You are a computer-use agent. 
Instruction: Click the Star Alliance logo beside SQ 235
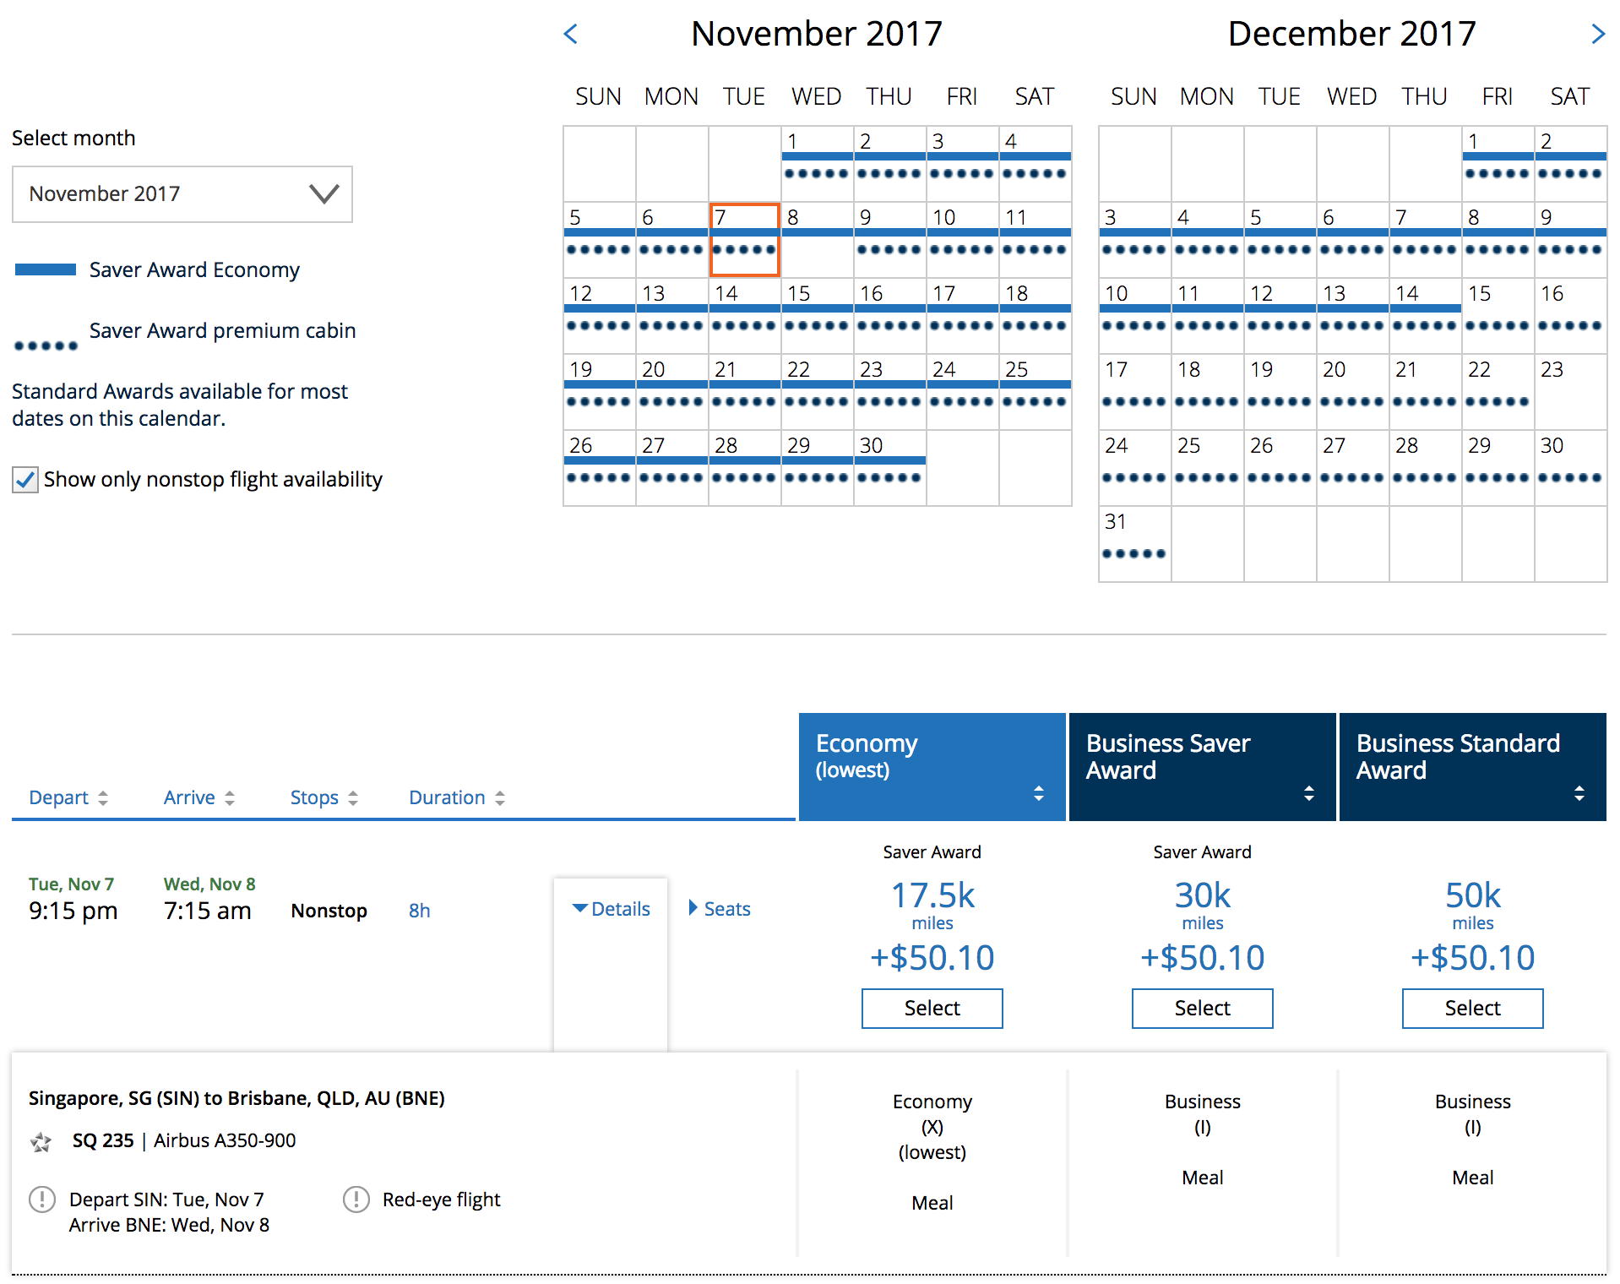point(41,1142)
